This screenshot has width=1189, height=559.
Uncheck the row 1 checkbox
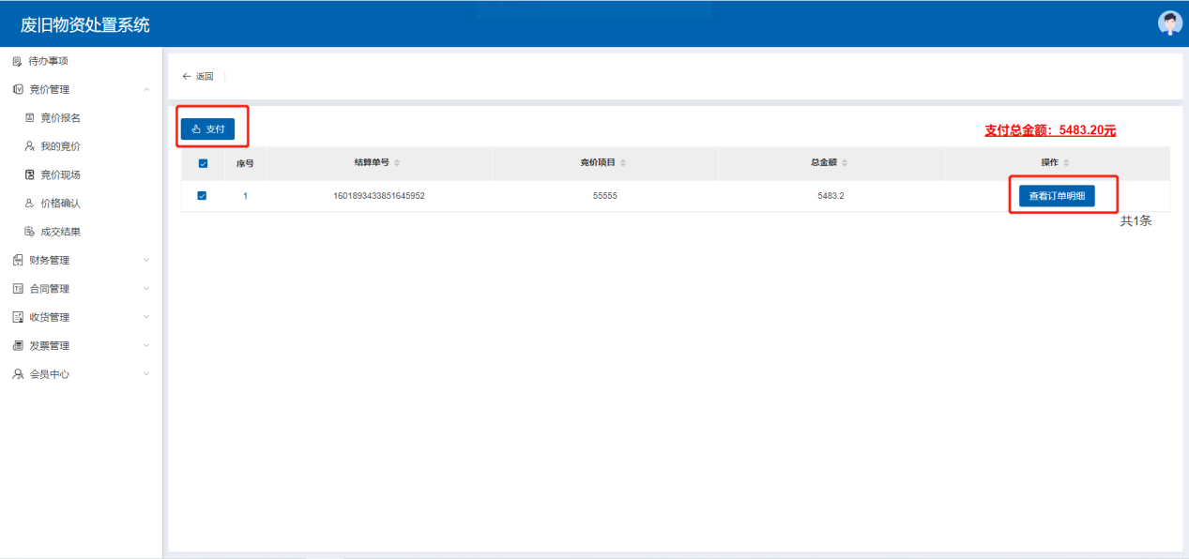[x=203, y=196]
